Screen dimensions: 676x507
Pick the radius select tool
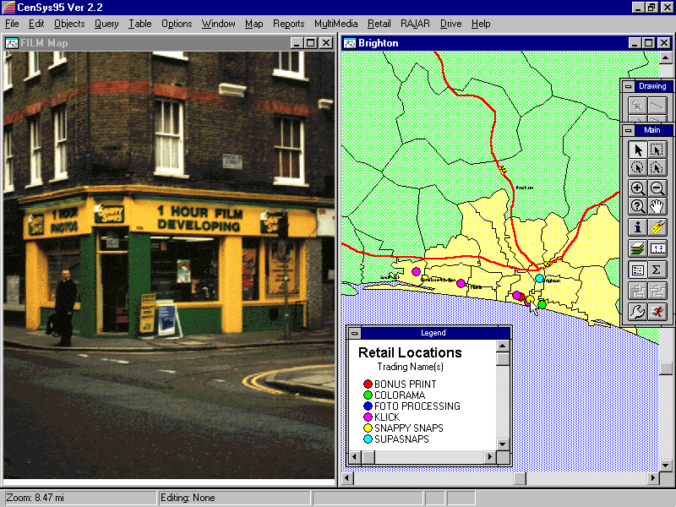click(638, 168)
